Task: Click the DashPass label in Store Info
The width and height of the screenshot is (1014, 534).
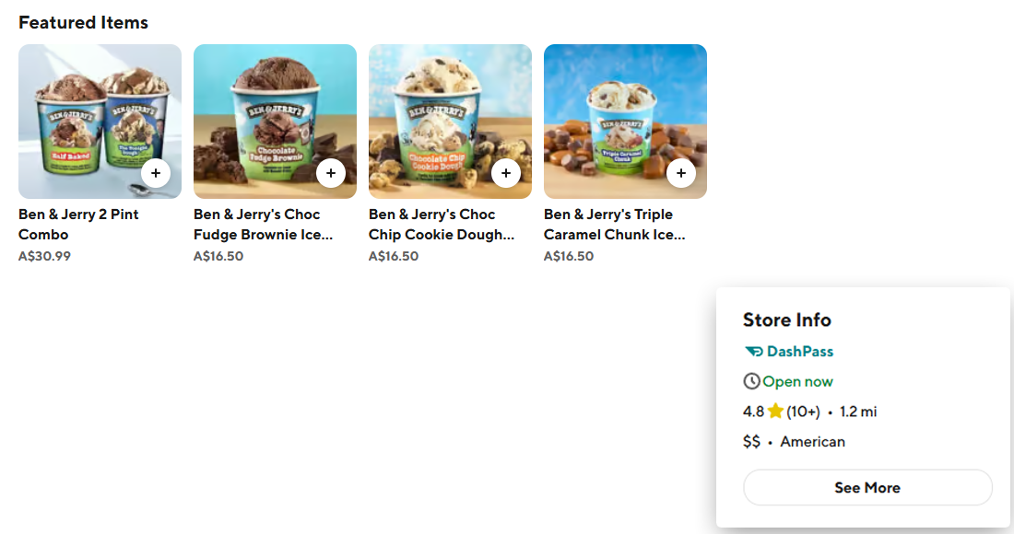Action: pos(799,352)
